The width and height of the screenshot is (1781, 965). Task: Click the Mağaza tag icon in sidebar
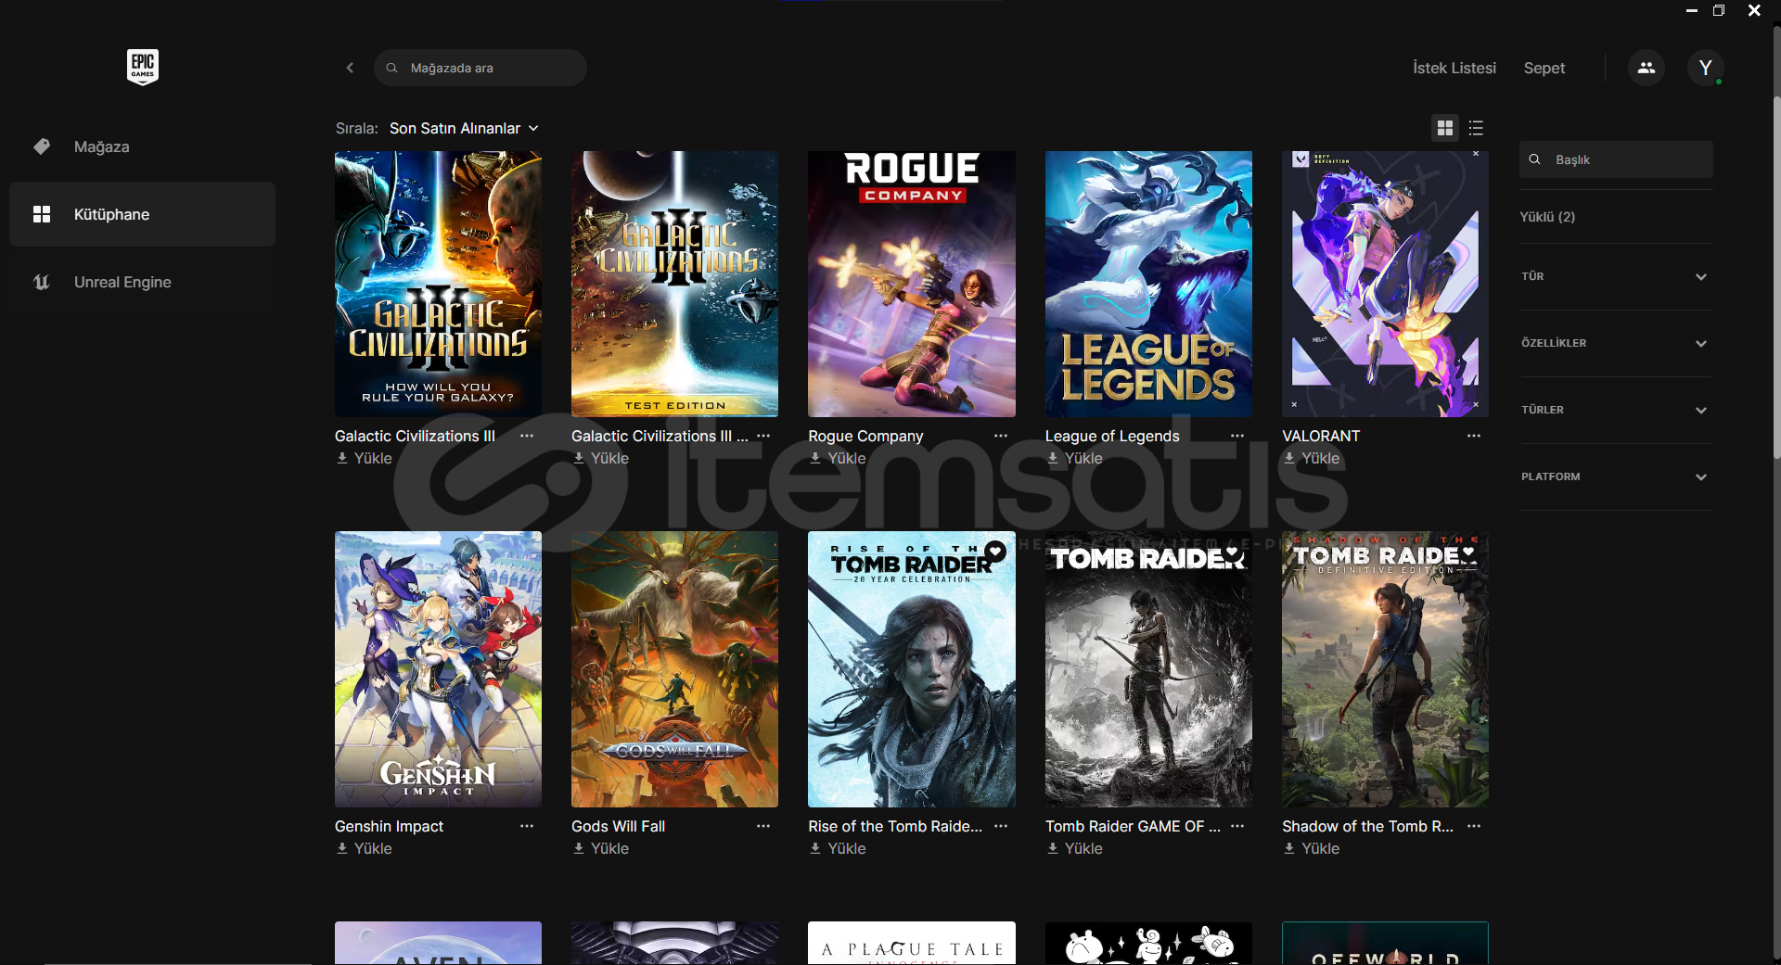(x=42, y=146)
